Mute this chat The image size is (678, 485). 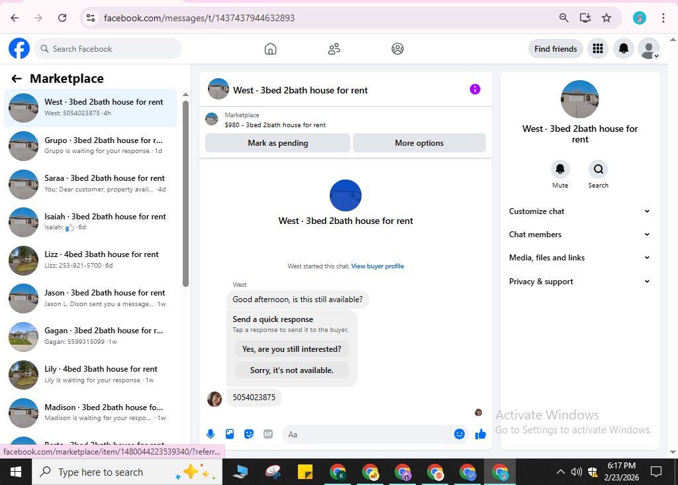coord(560,169)
